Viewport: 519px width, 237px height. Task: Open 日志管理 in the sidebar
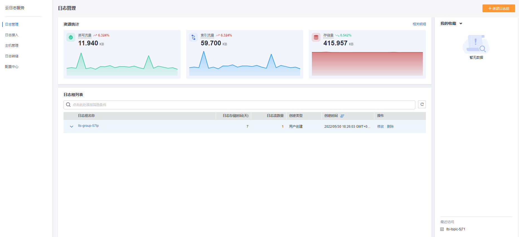point(12,24)
